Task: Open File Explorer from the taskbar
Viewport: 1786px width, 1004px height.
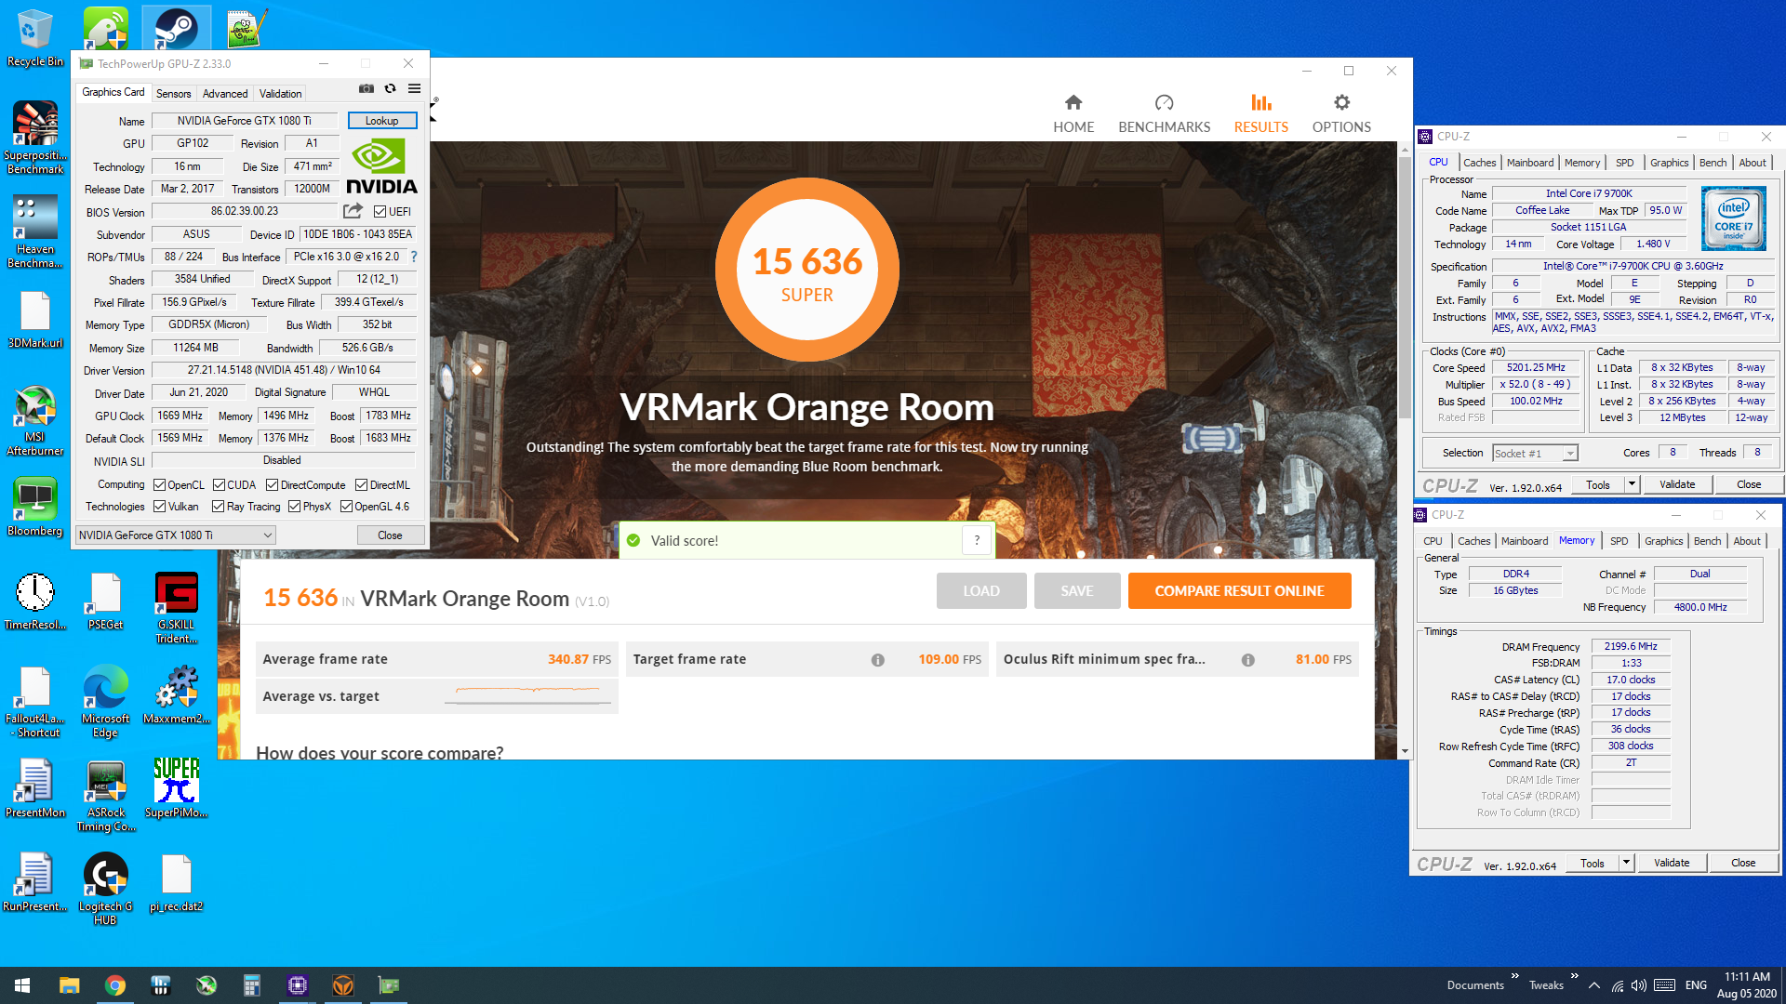Action: (70, 985)
